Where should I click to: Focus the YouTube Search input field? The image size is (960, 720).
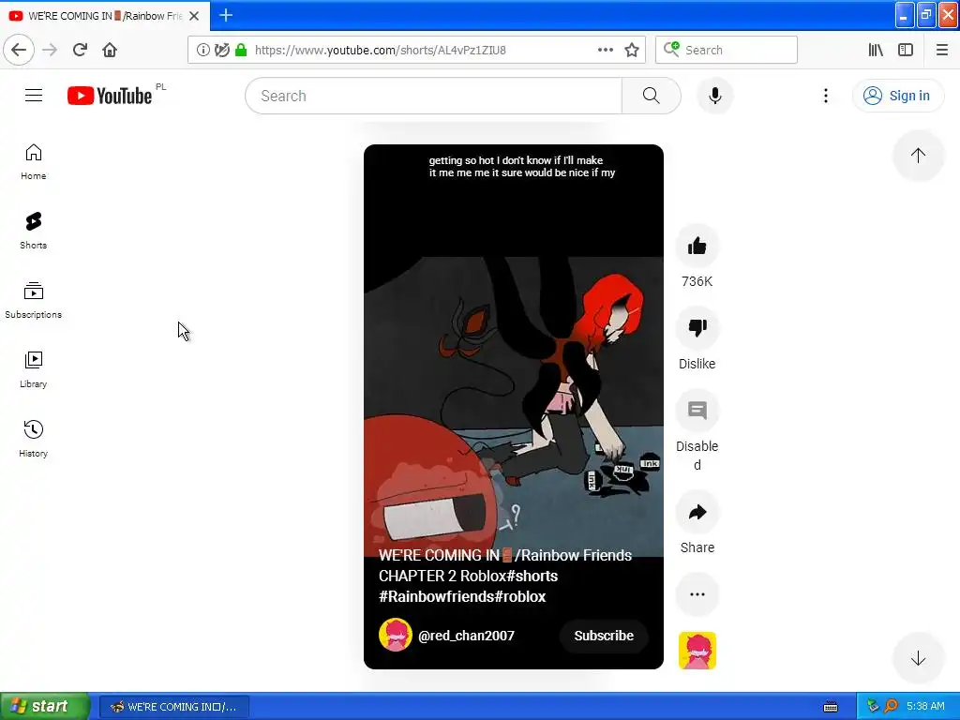point(433,96)
